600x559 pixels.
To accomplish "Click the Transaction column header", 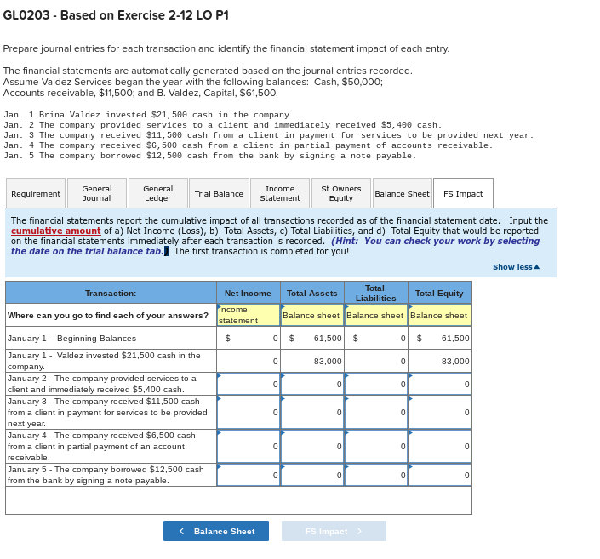I will point(111,293).
